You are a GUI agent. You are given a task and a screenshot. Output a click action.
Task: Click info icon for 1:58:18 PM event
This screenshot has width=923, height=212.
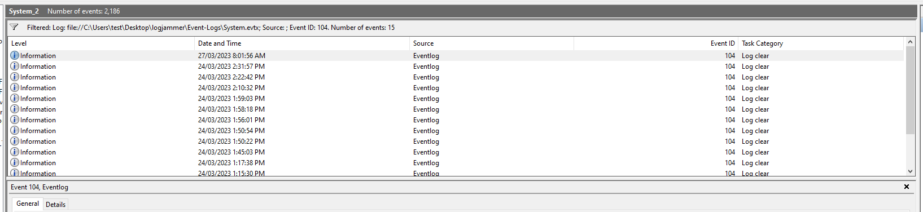pyautogui.click(x=15, y=109)
